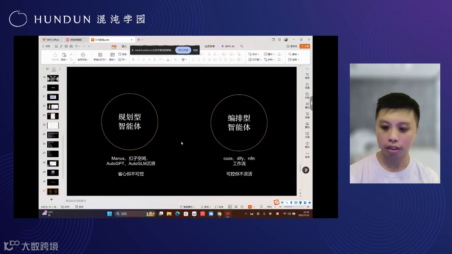Open the 设置 settings side panel
The height and width of the screenshot is (254, 452).
[x=307, y=155]
